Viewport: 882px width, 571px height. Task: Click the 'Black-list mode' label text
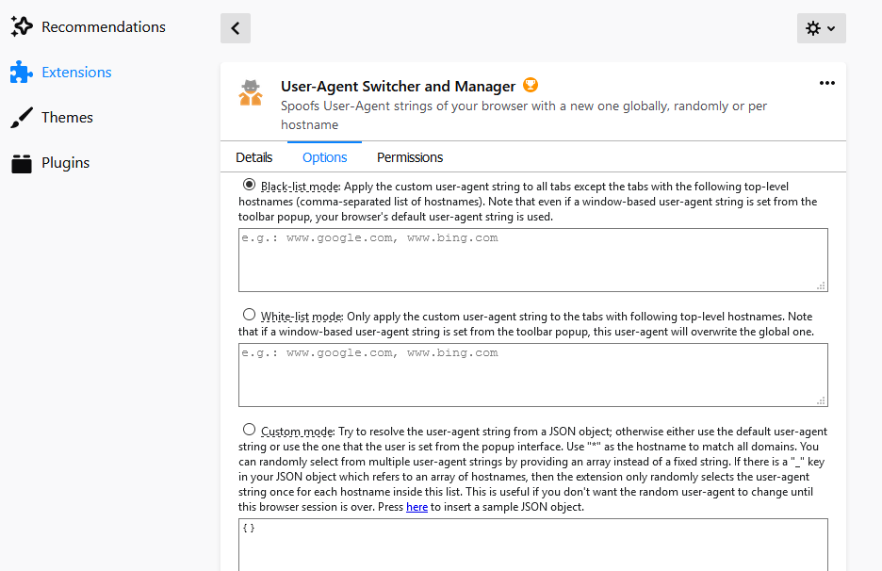click(300, 187)
